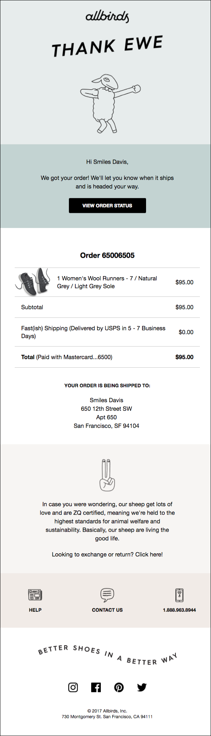Select the Twitter bird icon

142,687
